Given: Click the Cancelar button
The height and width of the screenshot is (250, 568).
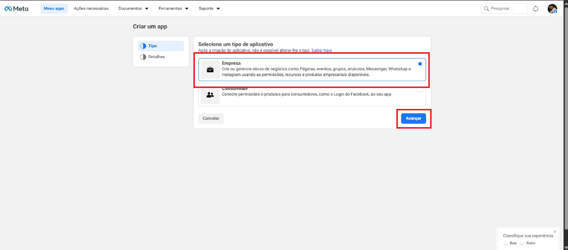Looking at the screenshot, I should point(211,118).
